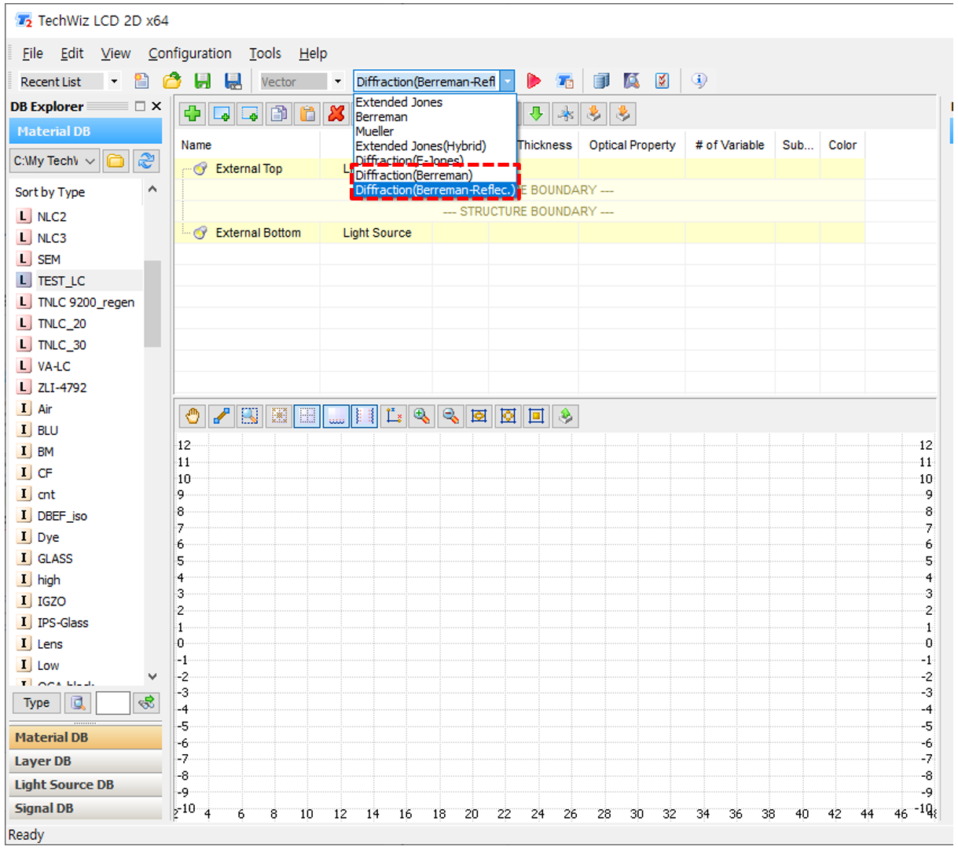The image size is (958, 850).
Task: Open the Recent List dropdown
Action: click(x=114, y=82)
